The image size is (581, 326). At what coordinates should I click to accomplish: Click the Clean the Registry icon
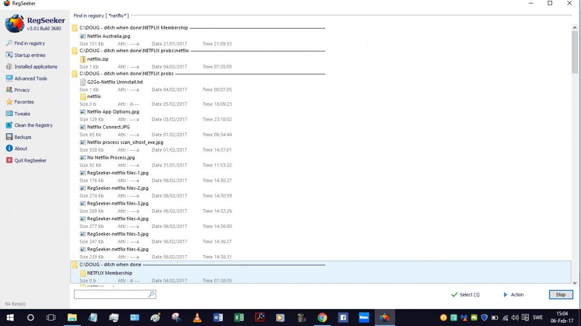(x=9, y=125)
